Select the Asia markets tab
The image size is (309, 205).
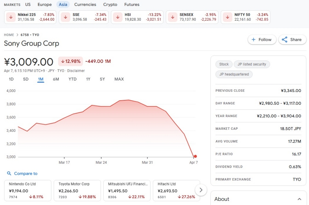[x=63, y=4]
